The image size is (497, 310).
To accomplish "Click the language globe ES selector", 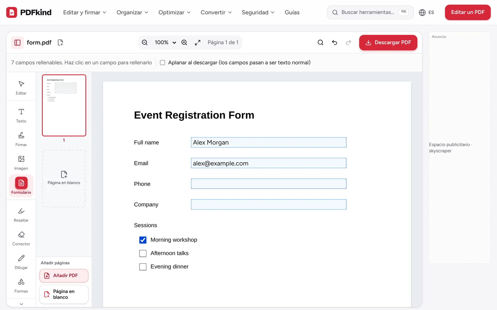I will click(x=426, y=12).
